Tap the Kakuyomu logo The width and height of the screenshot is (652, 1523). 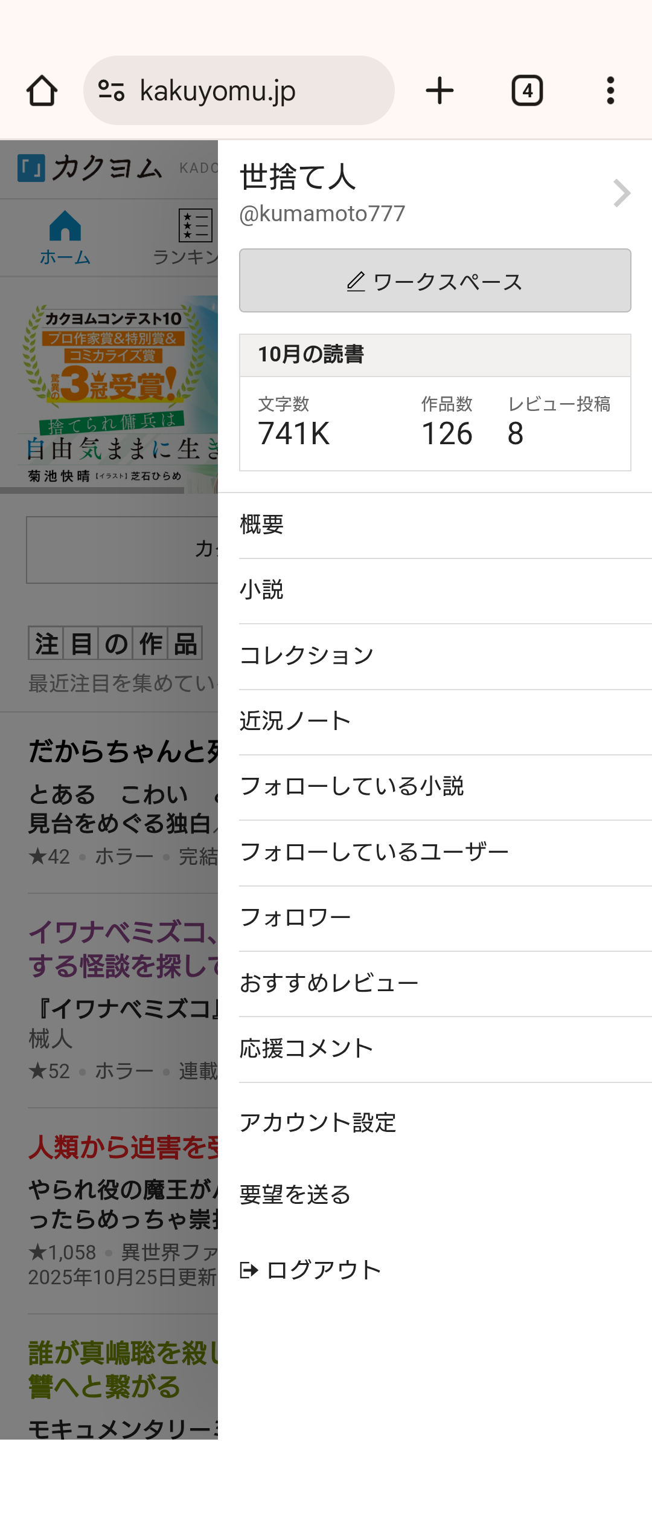coord(91,168)
